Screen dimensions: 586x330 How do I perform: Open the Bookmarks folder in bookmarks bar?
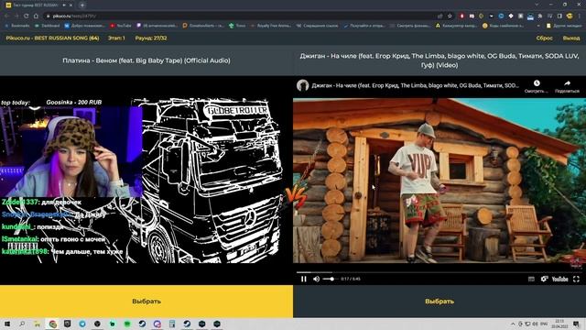tap(17, 26)
